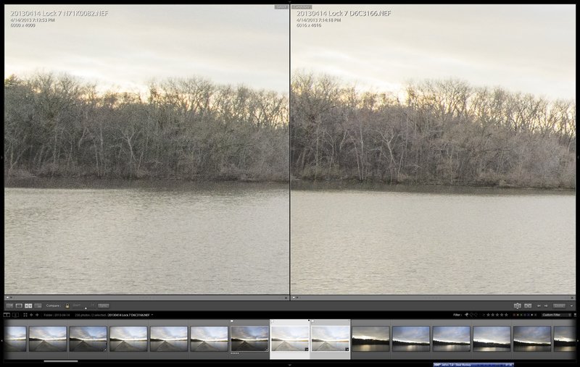The width and height of the screenshot is (580, 367).
Task: Collapse the filmstrip with bottom edge arrow
Action: click(x=289, y=365)
